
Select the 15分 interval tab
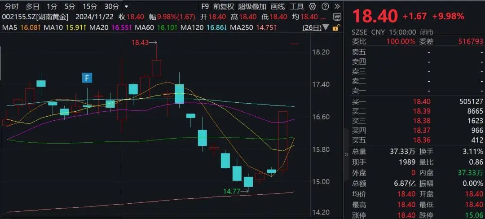[x=89, y=6]
